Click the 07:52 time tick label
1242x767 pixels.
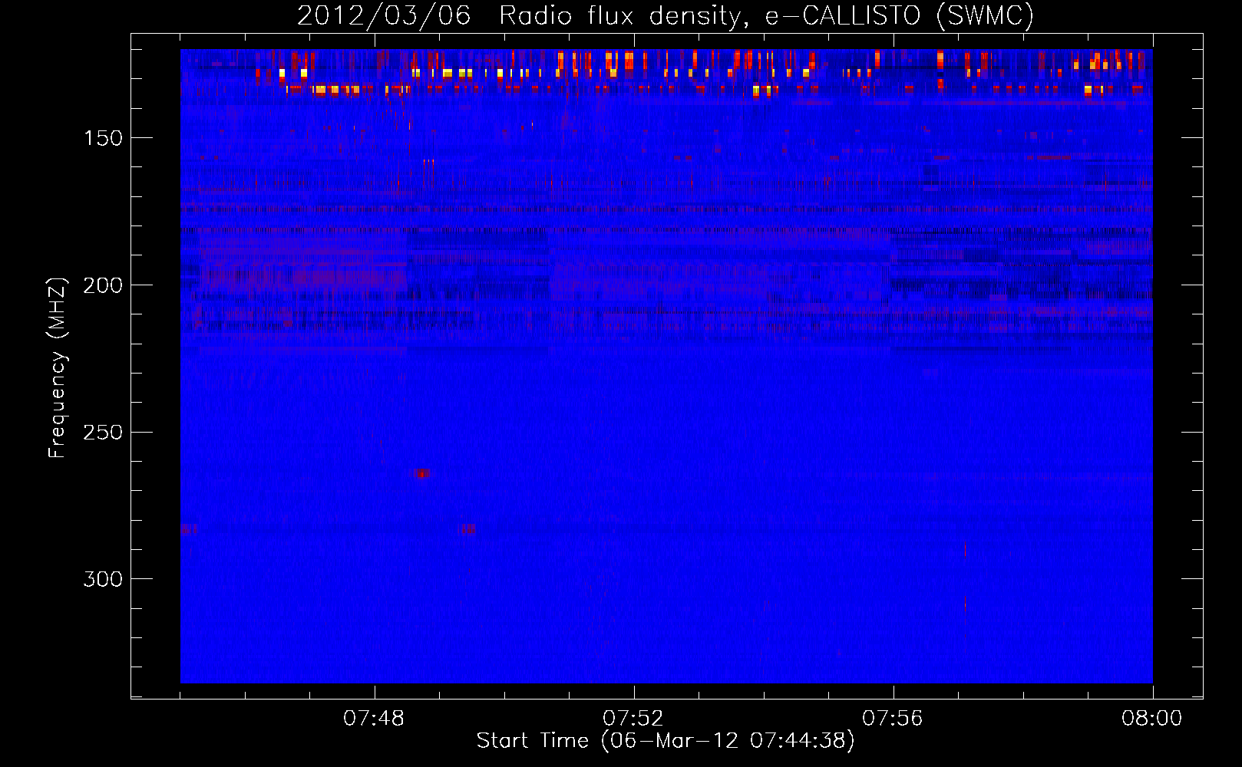(x=633, y=719)
